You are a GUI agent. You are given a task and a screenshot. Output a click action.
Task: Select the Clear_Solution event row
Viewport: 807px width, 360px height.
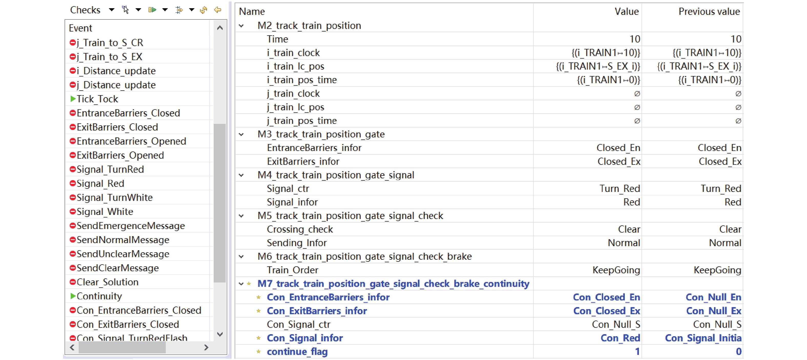point(107,282)
